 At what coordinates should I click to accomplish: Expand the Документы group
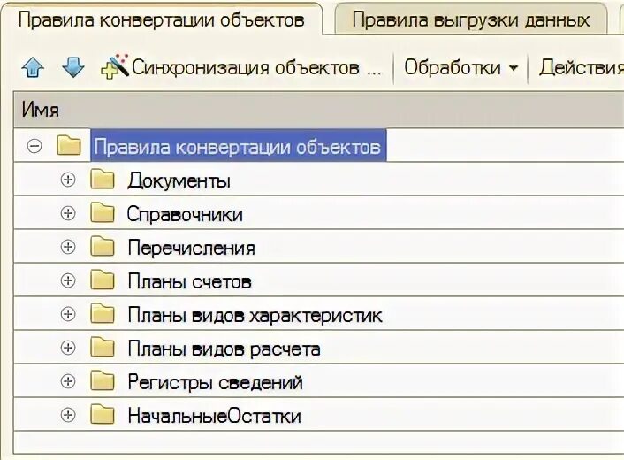[68, 180]
